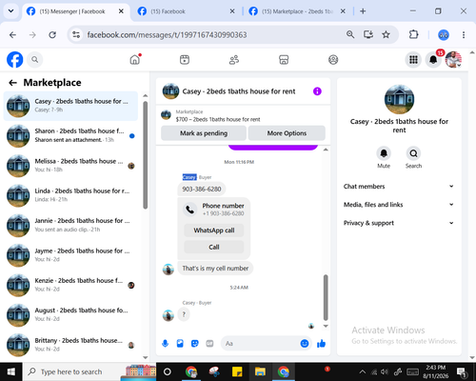Screen dimensions: 476x381
Task: Expand the Media, files and links section
Action: [x=399, y=205]
